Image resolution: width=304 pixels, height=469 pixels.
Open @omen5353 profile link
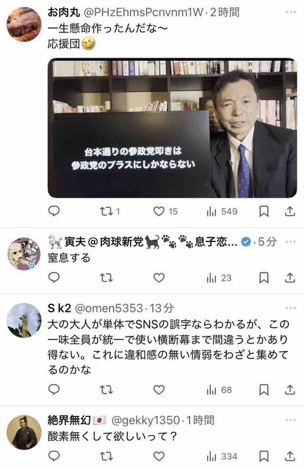109,308
